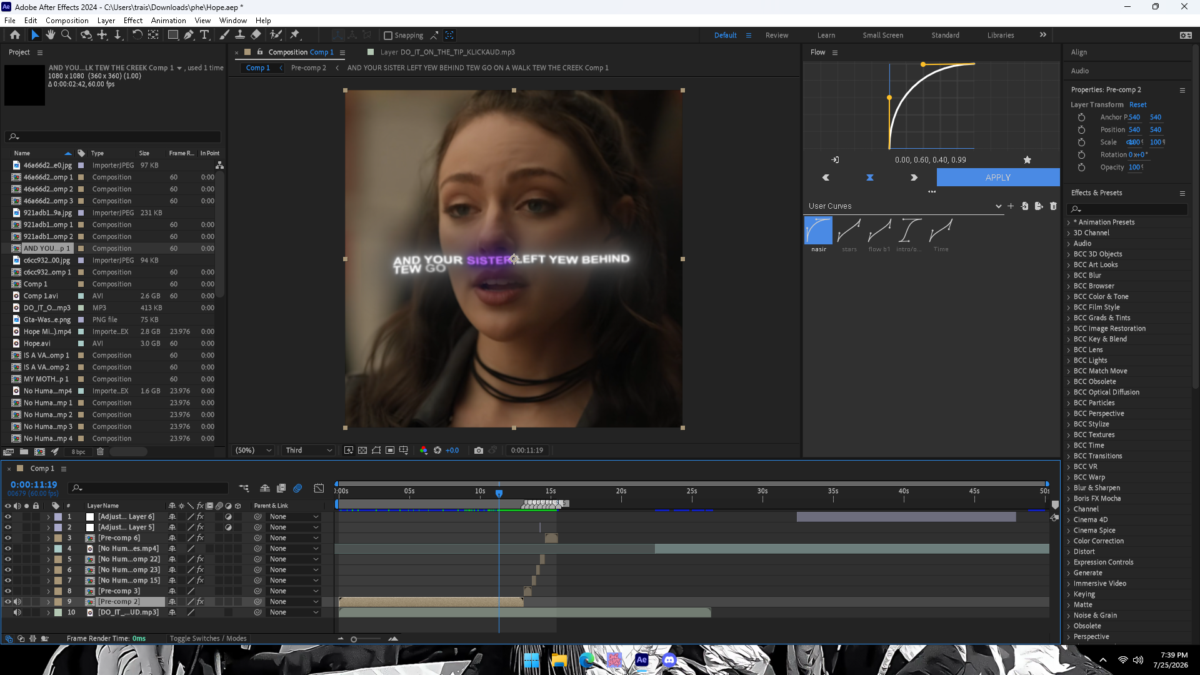The height and width of the screenshot is (675, 1200).
Task: Select the Rotation tool
Action: click(137, 35)
